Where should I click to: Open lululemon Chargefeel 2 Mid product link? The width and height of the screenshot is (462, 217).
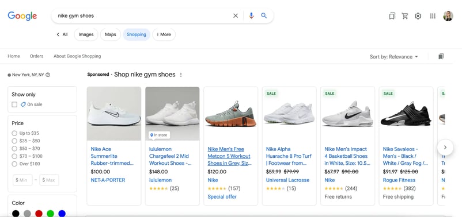click(171, 156)
